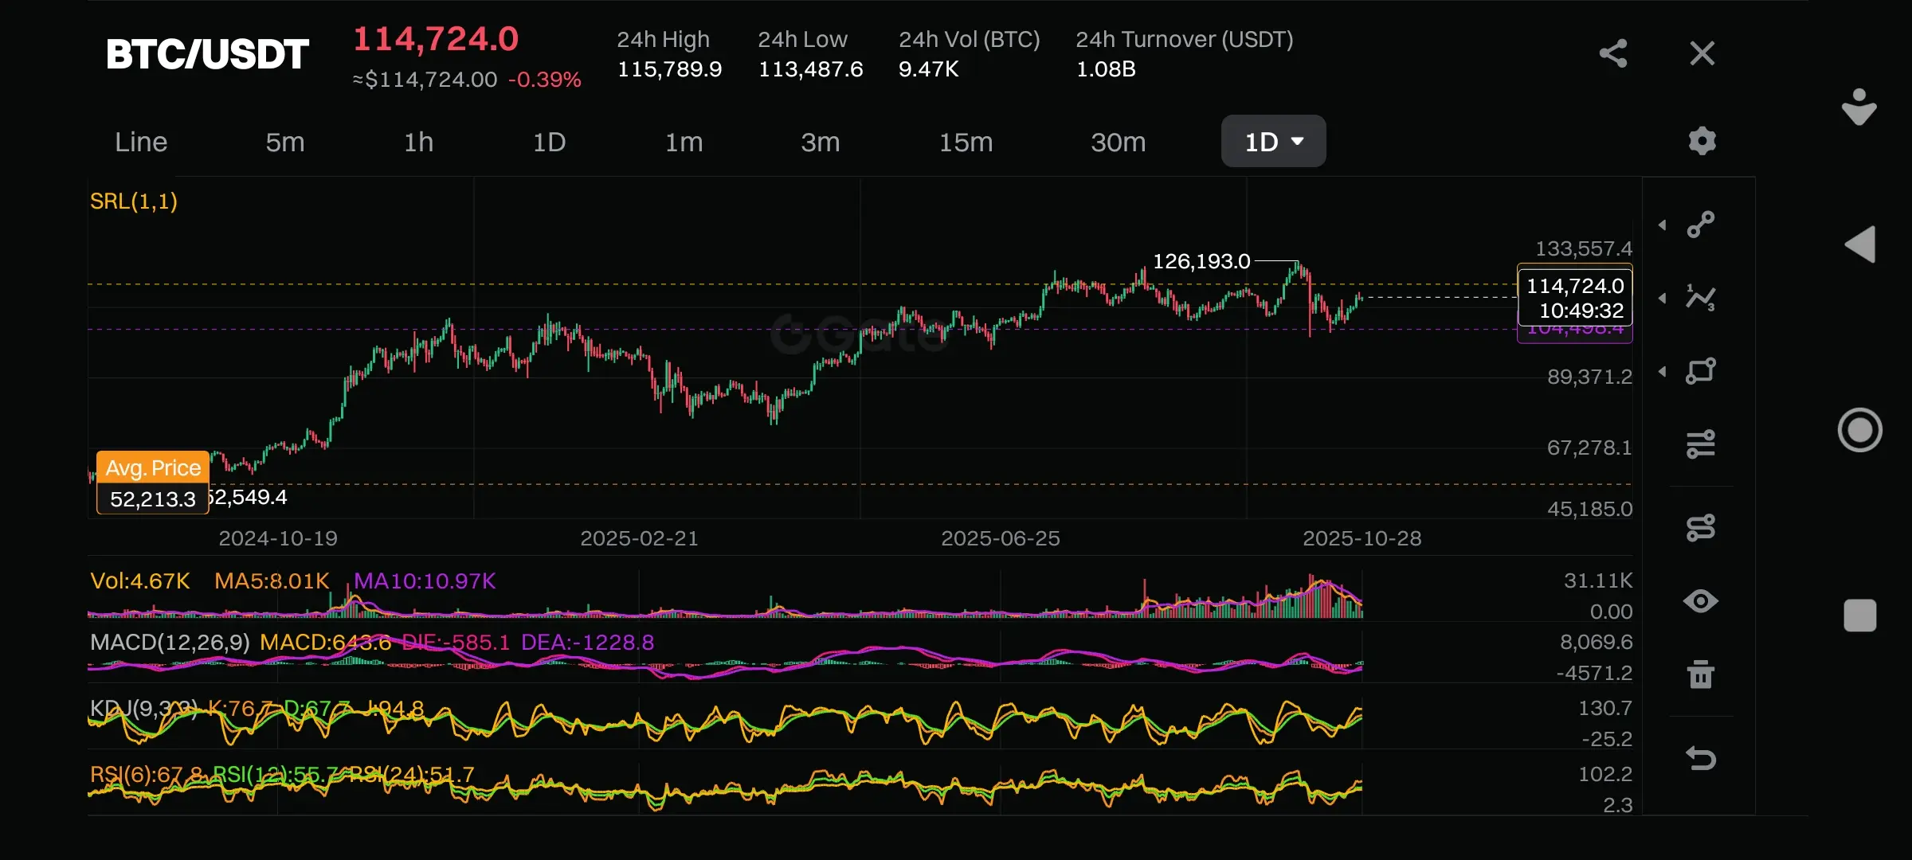Select the 5m interval
1912x860 pixels.
[285, 142]
